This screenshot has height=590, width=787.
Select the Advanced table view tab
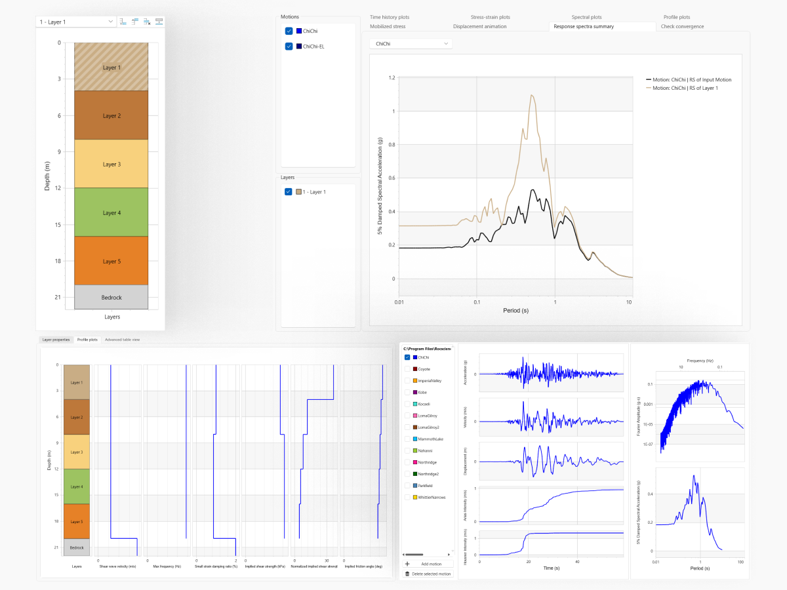click(122, 340)
